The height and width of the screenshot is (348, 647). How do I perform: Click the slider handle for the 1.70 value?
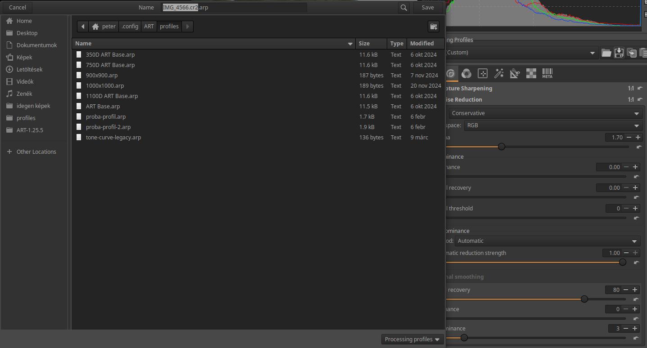(x=502, y=147)
